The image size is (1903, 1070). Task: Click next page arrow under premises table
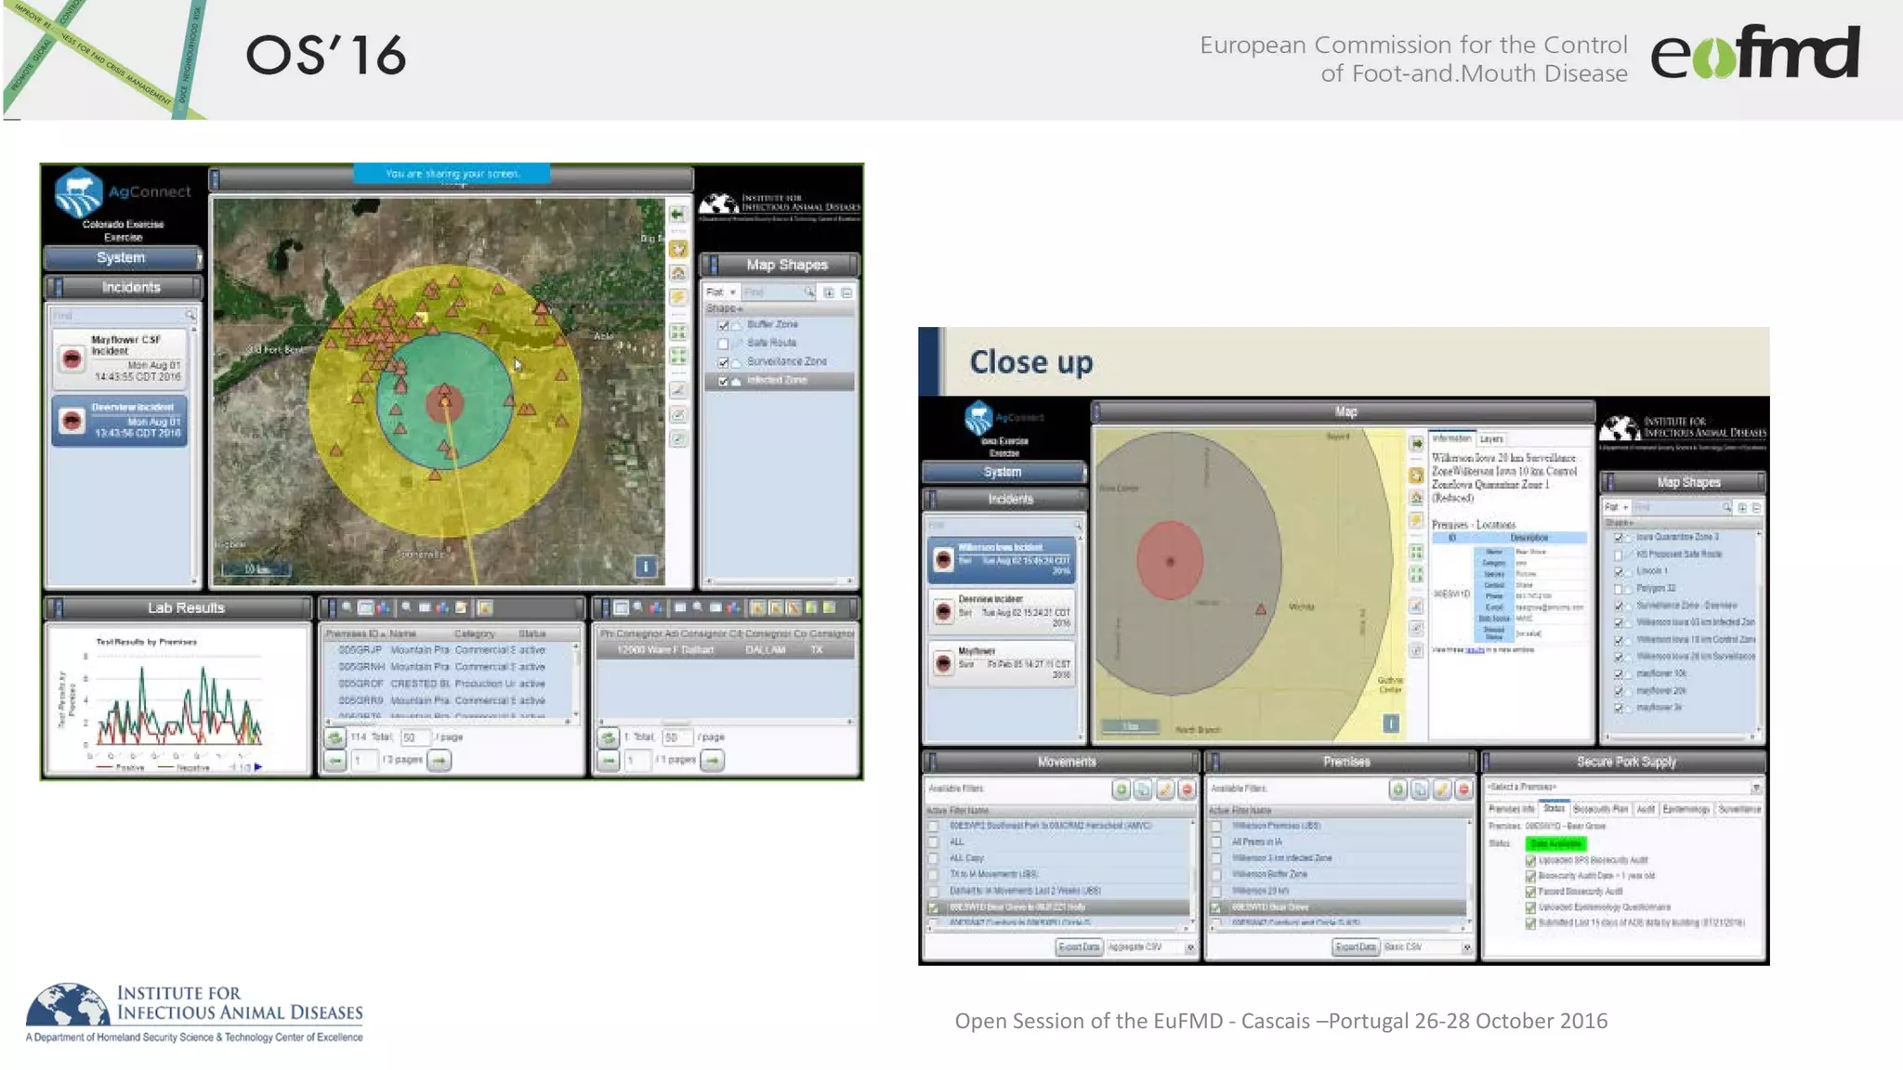point(439,761)
